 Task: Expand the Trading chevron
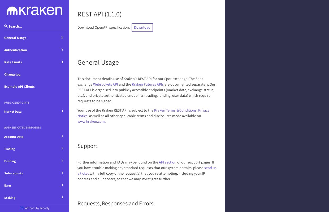(x=62, y=148)
